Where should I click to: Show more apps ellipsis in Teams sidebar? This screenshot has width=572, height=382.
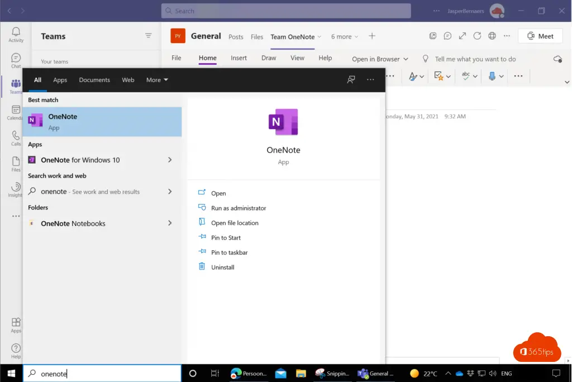coord(16,216)
